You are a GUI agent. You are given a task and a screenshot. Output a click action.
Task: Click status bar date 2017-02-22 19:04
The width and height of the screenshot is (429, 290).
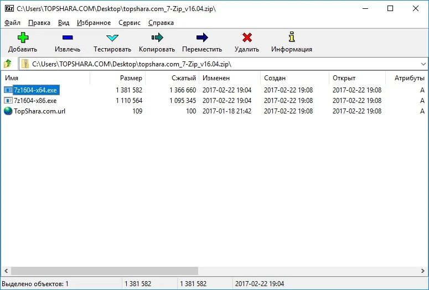point(260,284)
